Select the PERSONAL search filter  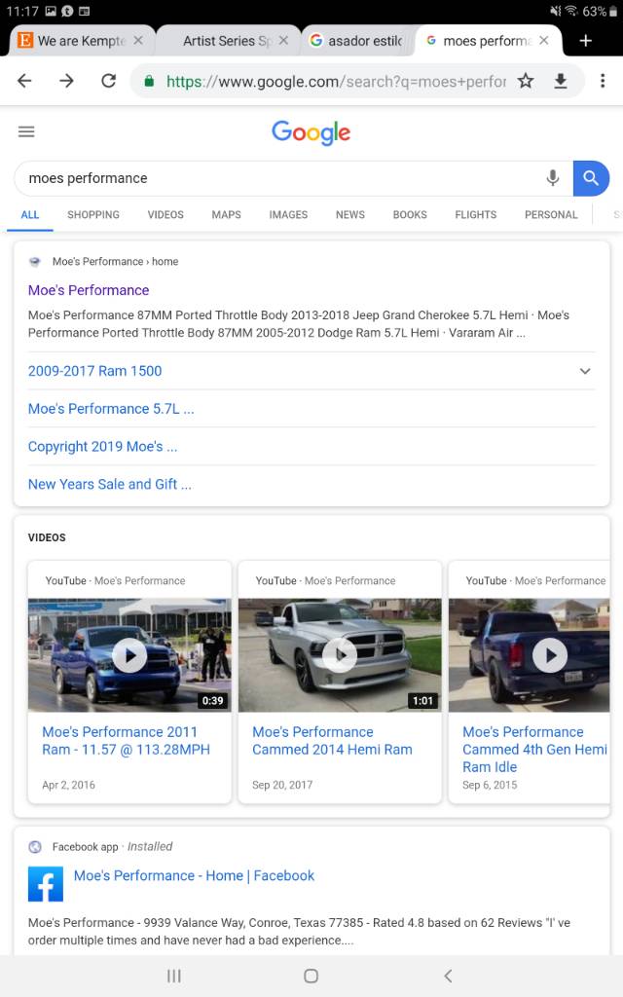point(551,215)
